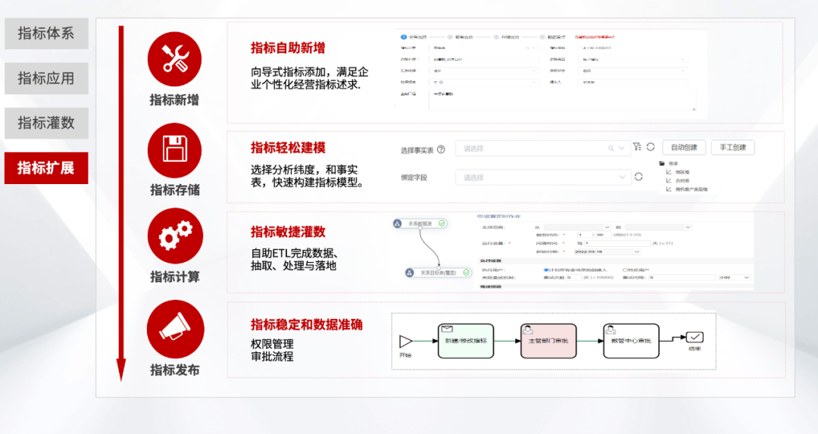Screen dimensions: 818x434
Task: Open the 指标应用 tab
Action: point(46,78)
